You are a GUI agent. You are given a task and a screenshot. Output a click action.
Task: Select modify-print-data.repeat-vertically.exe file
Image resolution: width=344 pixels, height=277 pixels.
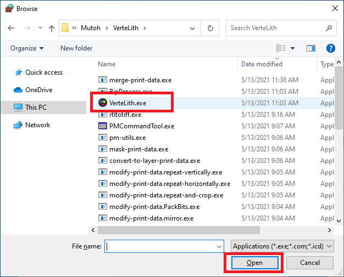click(165, 172)
